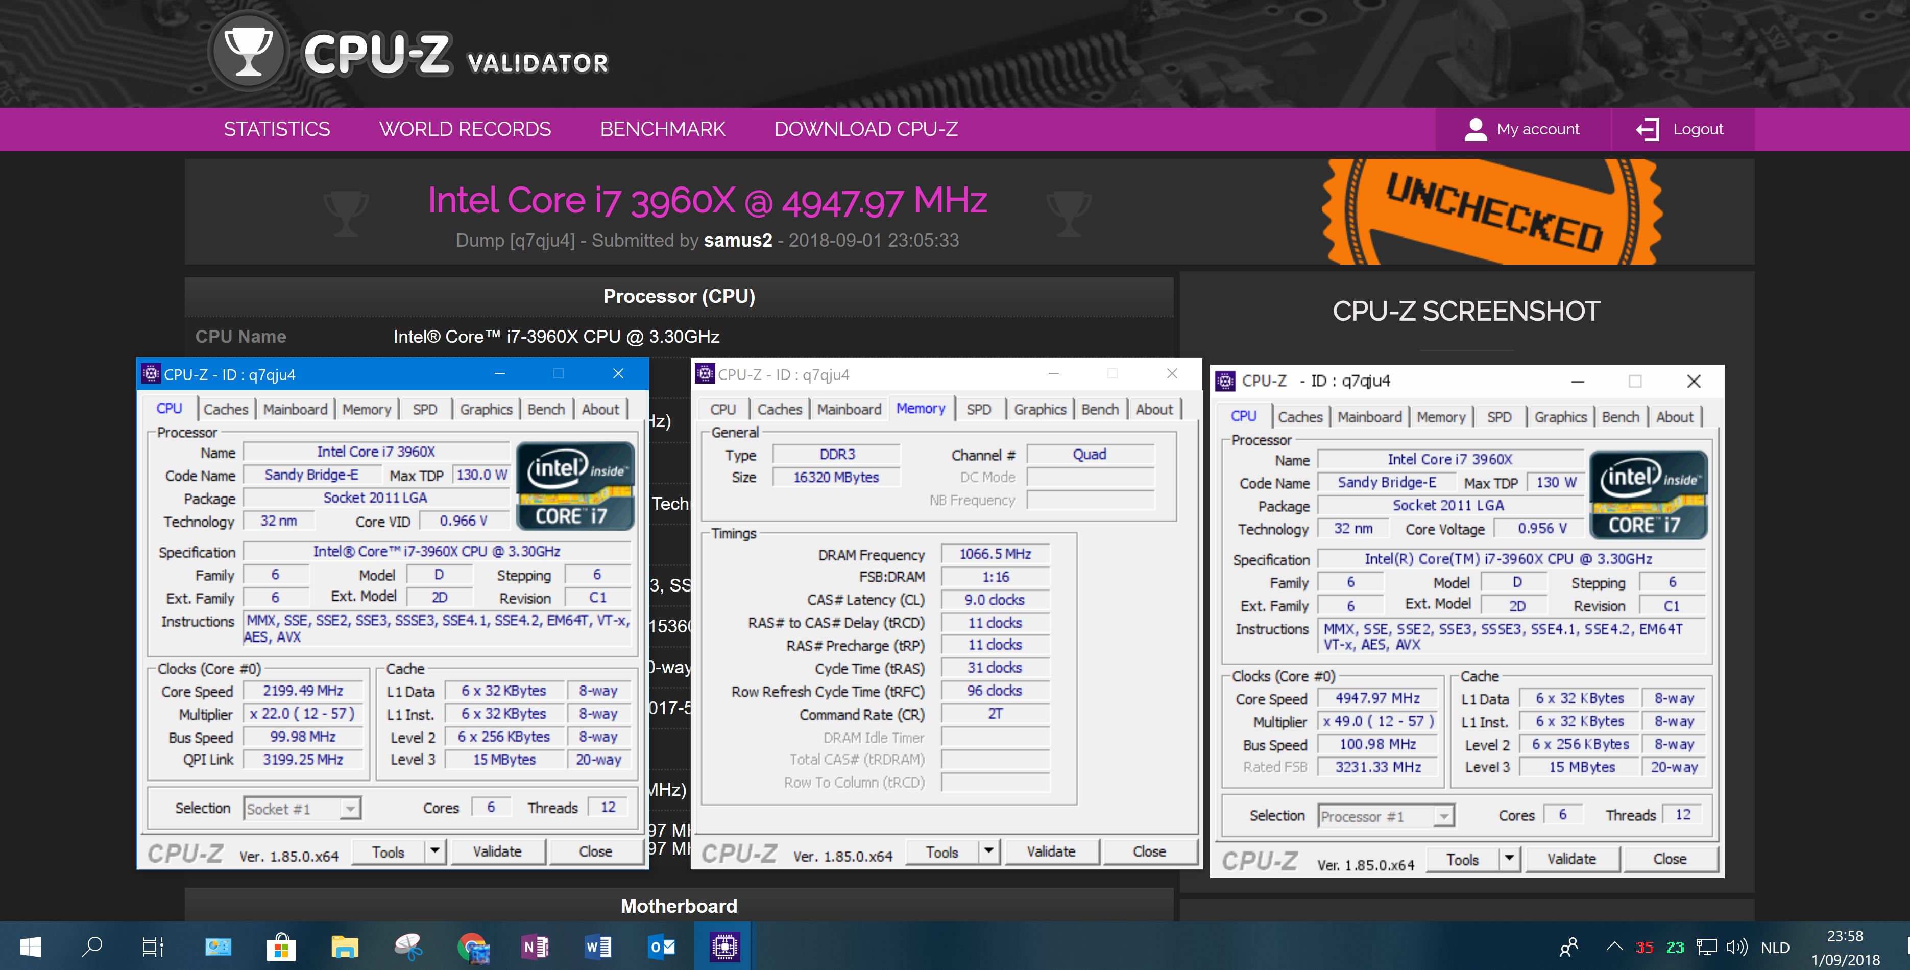Image resolution: width=1910 pixels, height=970 pixels.
Task: Open submitter samus2 profile link
Action: 737,240
